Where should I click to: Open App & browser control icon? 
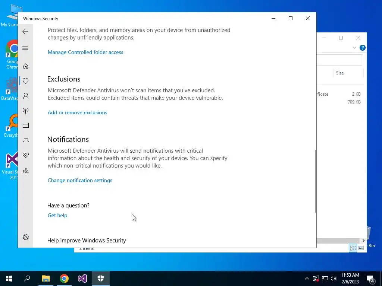[x=26, y=125]
